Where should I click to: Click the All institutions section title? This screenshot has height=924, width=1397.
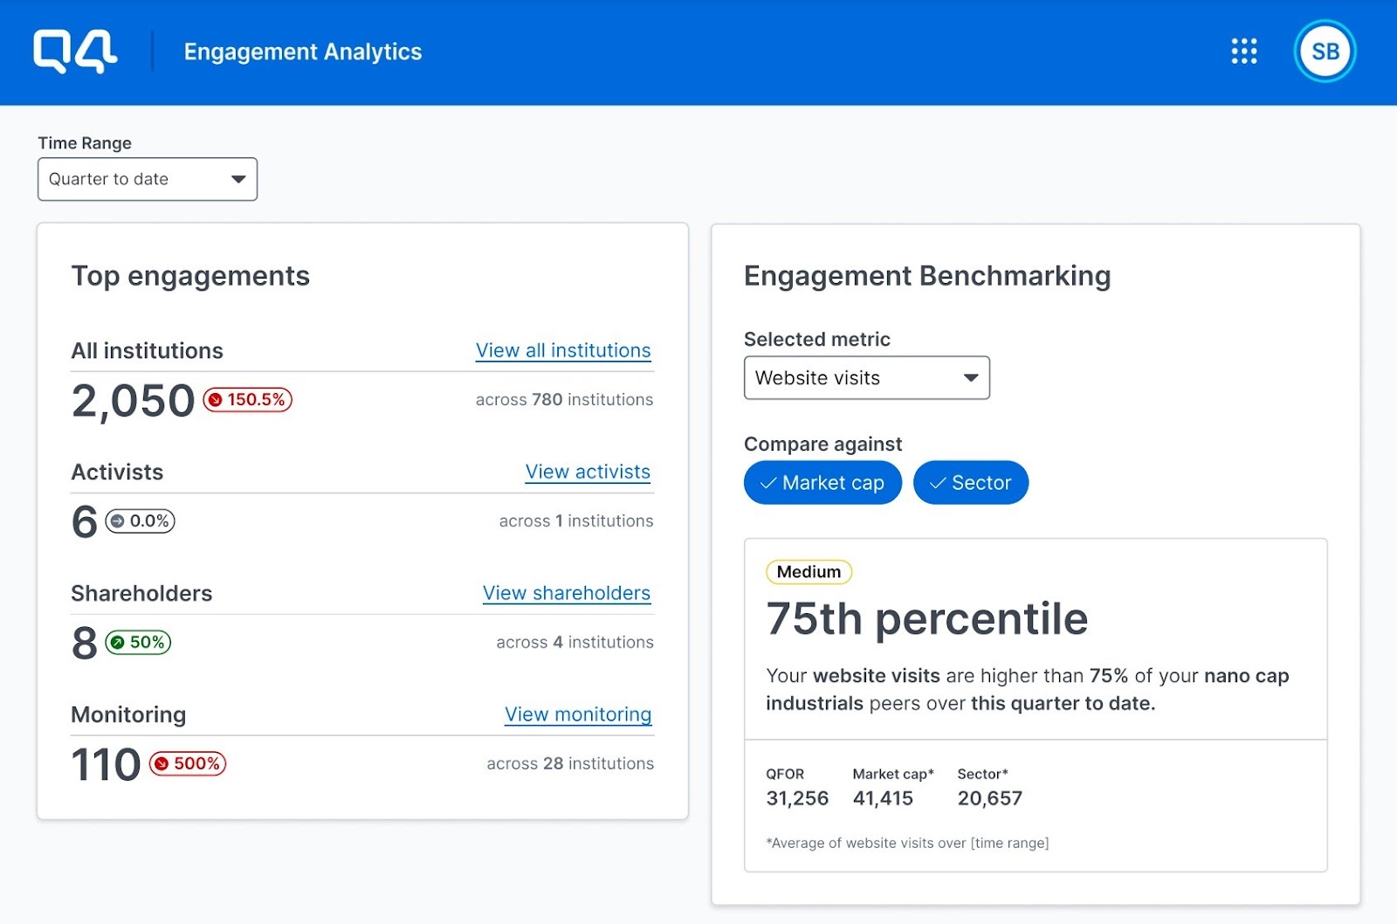[x=147, y=350]
